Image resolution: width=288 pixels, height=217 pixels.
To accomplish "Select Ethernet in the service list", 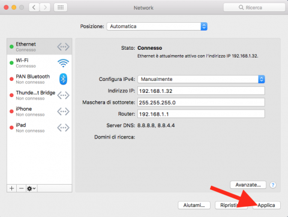I will coord(40,47).
